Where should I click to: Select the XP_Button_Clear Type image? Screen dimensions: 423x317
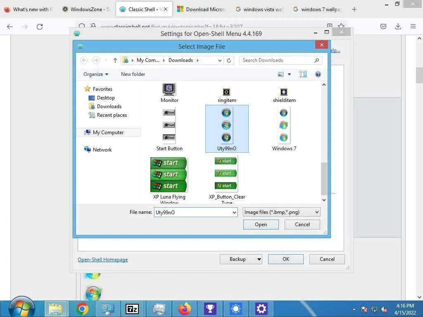click(227, 179)
